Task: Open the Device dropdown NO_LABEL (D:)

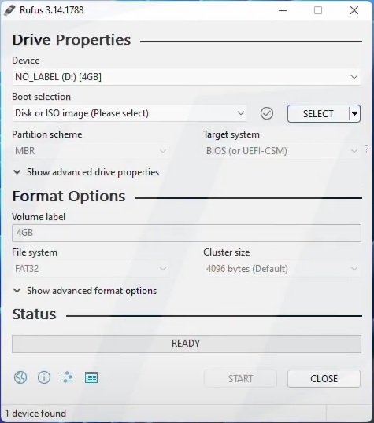Action: tap(186, 77)
